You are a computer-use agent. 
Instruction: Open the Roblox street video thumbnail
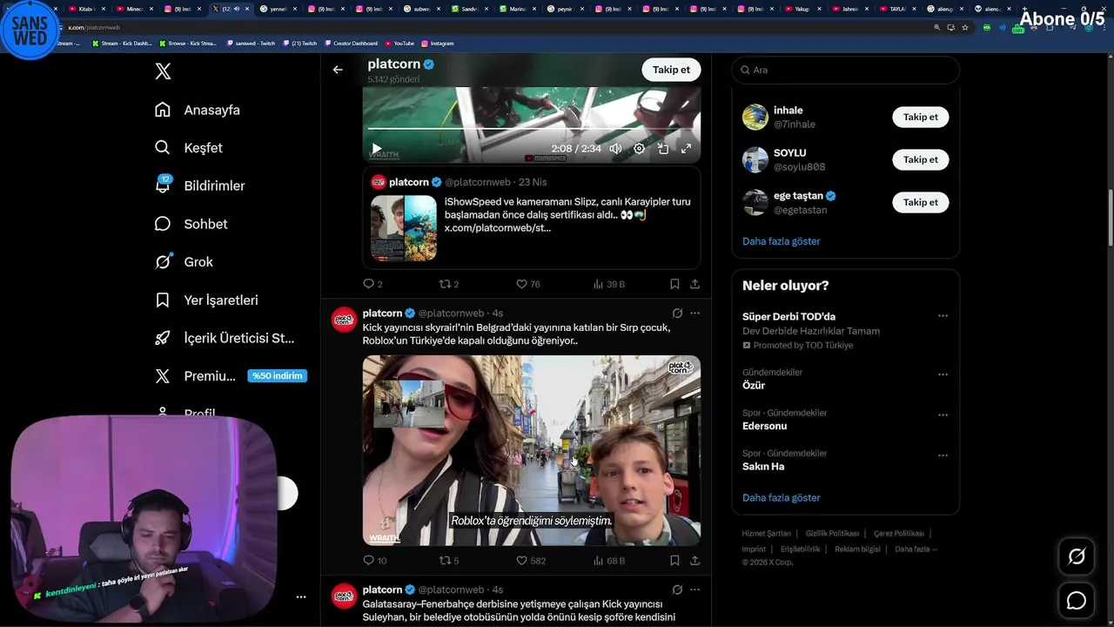click(x=531, y=450)
